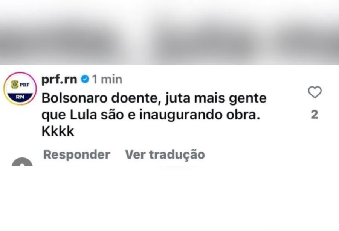The height and width of the screenshot is (231, 339).
Task: Tap the RN label on the avatar
Action: pos(20,97)
